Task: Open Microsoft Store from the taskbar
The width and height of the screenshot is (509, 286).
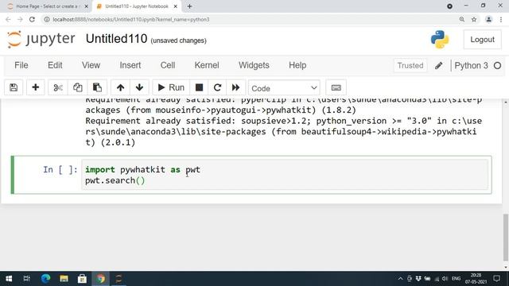Action: coord(82,279)
